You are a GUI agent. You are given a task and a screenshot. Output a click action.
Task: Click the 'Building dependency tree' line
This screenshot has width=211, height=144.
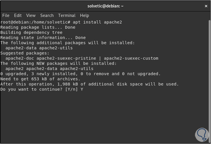coord(31,32)
